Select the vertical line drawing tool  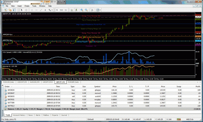pyautogui.click(x=32, y=10)
